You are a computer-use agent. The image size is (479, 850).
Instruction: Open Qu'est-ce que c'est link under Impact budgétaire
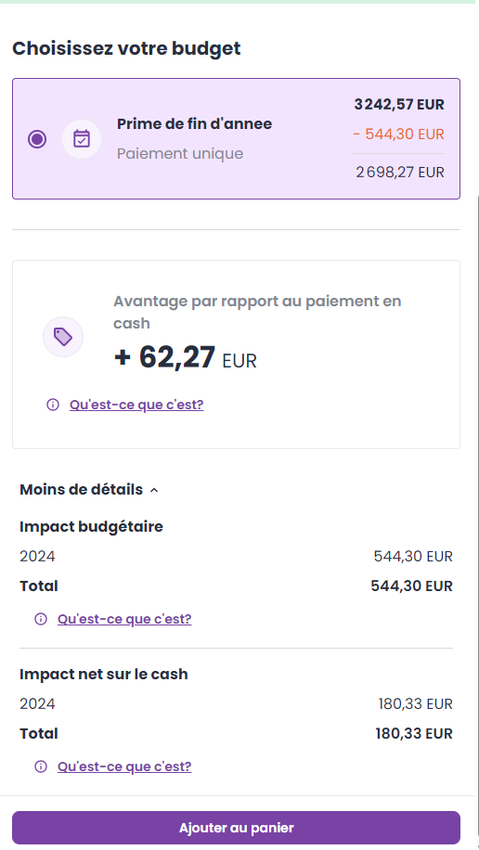(124, 619)
